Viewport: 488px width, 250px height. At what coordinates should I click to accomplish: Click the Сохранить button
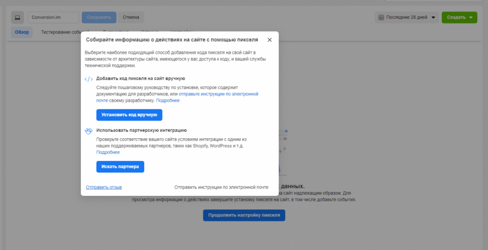99,17
